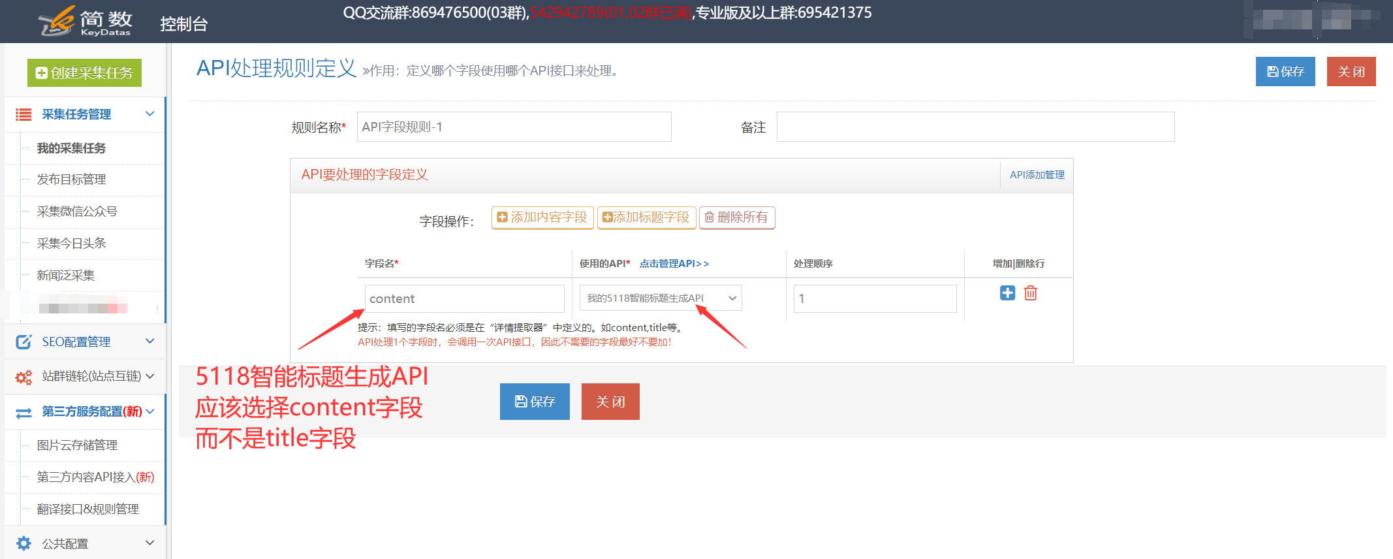The width and height of the screenshot is (1393, 559).
Task: Open 采集微信公众号 in sidebar
Action: [77, 212]
